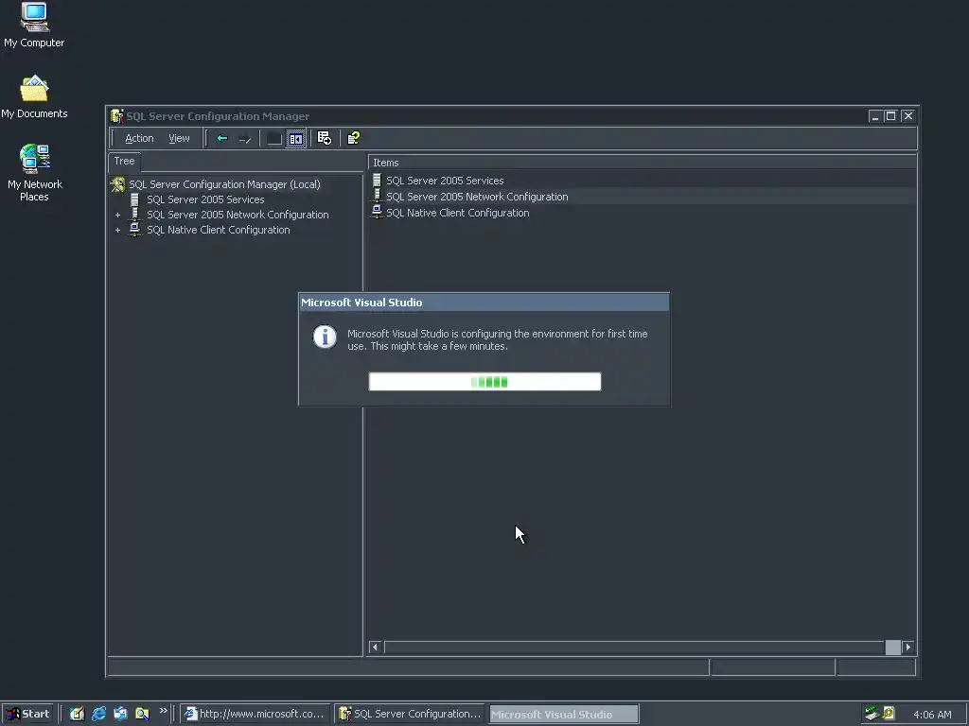The width and height of the screenshot is (969, 726).
Task: Click the quick launch magnifier folder icon
Action: click(x=142, y=714)
